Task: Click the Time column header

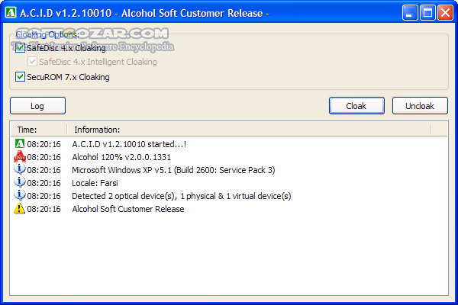Action: click(38, 130)
